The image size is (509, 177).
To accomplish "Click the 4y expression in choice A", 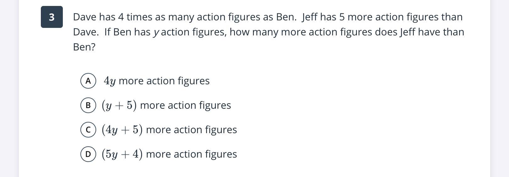I will point(110,81).
